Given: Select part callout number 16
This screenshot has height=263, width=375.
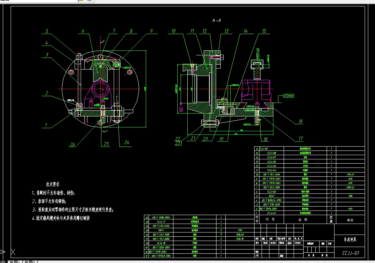Looking at the screenshot, I should point(301,121).
